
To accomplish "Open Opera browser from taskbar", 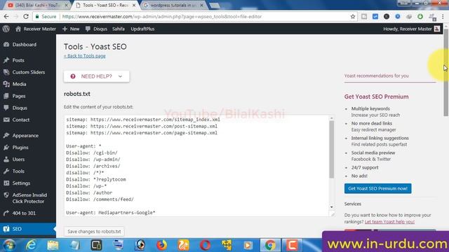I will click(205, 245).
